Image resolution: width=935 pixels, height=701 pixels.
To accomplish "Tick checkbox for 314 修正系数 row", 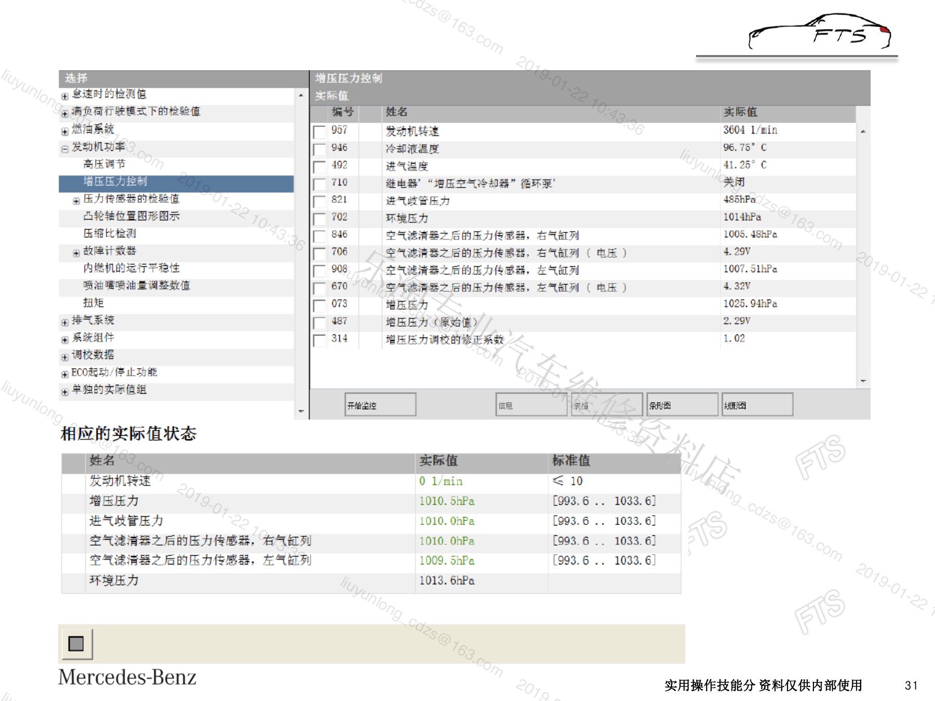I will point(319,340).
